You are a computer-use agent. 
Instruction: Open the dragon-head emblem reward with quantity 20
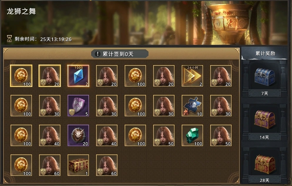78,135
